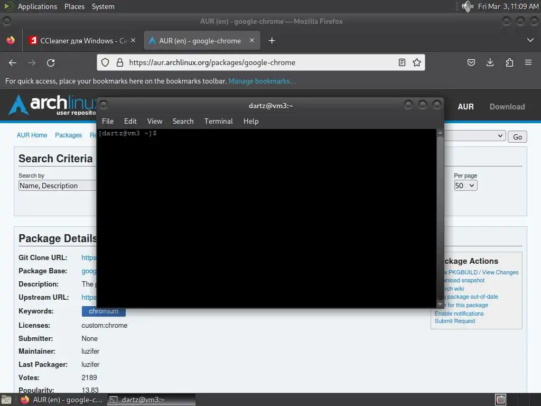Open Firefox downloads panel

coord(490,62)
